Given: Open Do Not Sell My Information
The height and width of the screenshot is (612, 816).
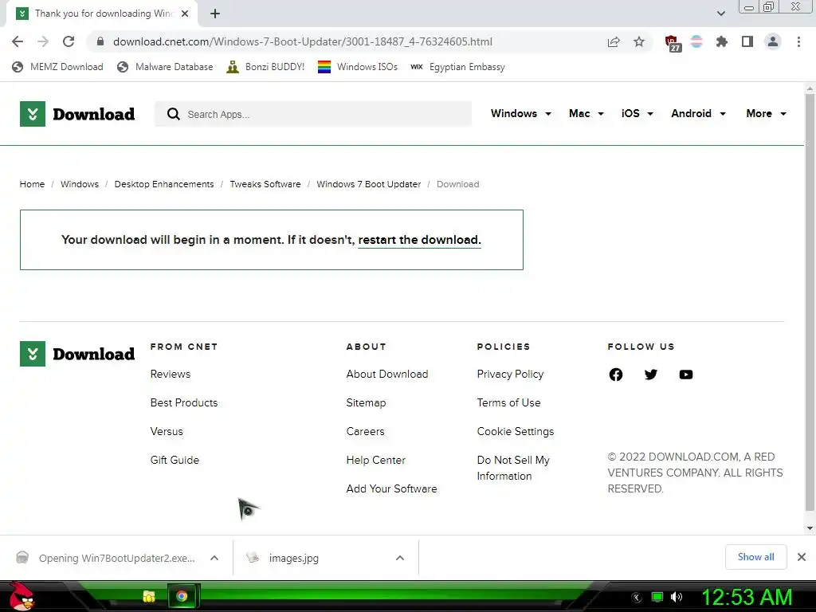Looking at the screenshot, I should point(513,468).
